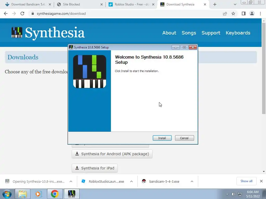The height and width of the screenshot is (199, 266).
Task: Show hidden system tray icons
Action: click(x=227, y=194)
